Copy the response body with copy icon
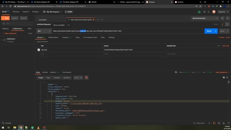The image size is (231, 130). coord(224,78)
